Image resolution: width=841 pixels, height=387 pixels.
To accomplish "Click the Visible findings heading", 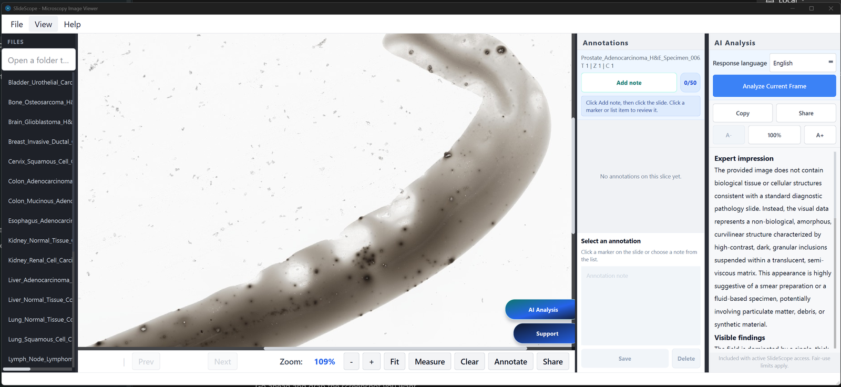I will pos(740,338).
